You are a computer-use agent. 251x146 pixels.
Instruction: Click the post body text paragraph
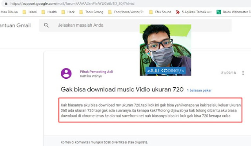click(x=151, y=110)
